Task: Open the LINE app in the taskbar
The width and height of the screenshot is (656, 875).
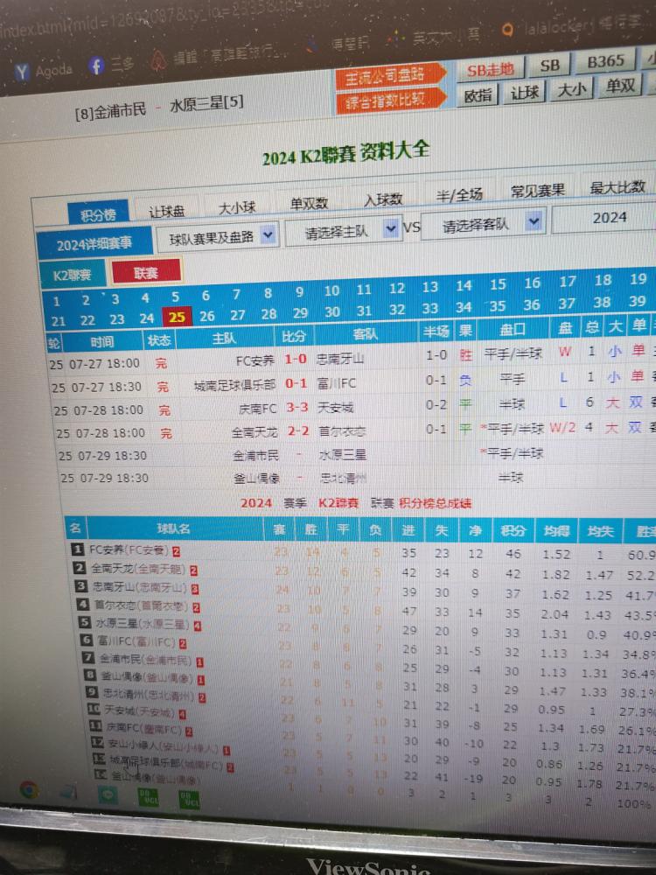Action: [x=108, y=794]
